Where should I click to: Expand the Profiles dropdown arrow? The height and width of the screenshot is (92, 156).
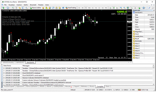click(9, 8)
